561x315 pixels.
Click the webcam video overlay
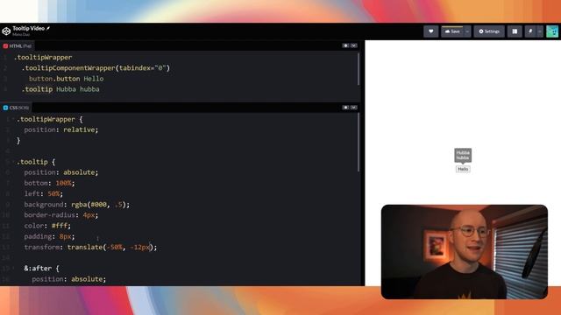coord(464,252)
